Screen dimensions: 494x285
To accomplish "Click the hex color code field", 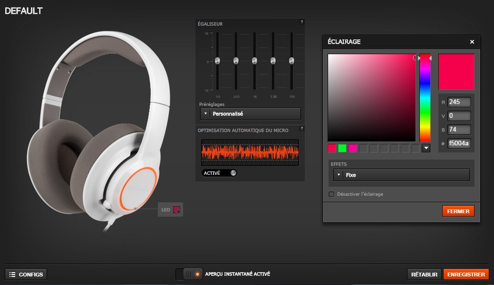I will pyautogui.click(x=459, y=143).
